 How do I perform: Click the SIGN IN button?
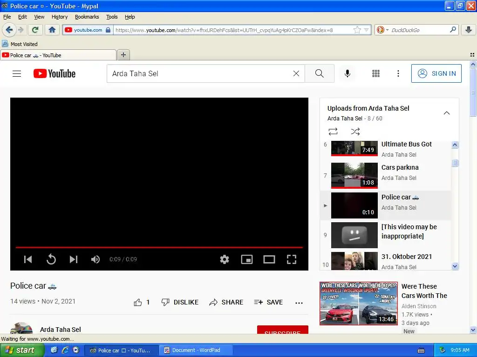tap(436, 73)
